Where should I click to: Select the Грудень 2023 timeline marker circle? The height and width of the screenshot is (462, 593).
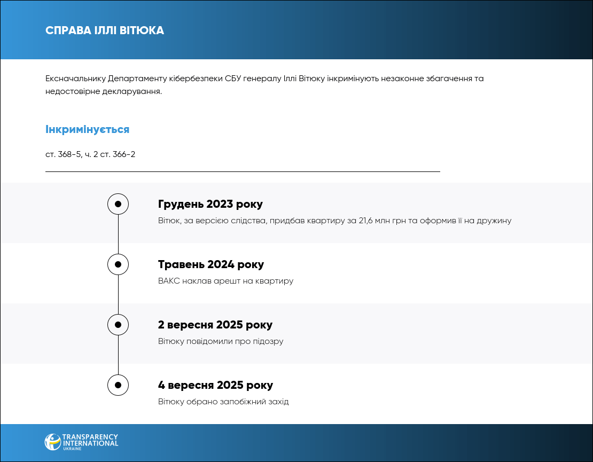[x=118, y=204]
